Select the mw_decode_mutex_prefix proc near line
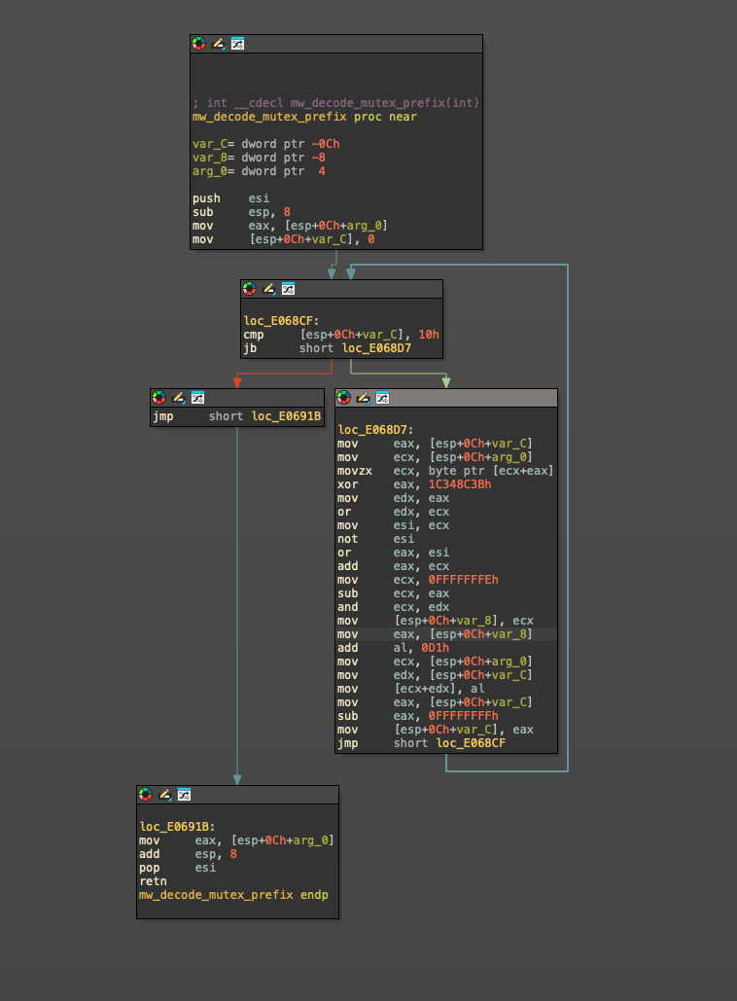Image resolution: width=737 pixels, height=1001 pixels. (304, 117)
